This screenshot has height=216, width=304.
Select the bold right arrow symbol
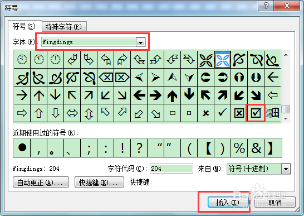[x=155, y=95]
